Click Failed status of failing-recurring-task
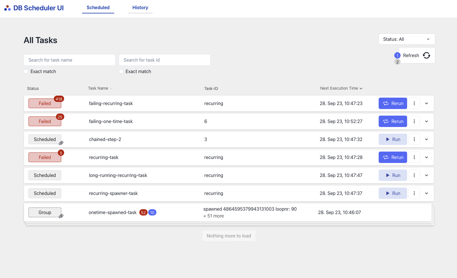The width and height of the screenshot is (457, 278). (45, 103)
